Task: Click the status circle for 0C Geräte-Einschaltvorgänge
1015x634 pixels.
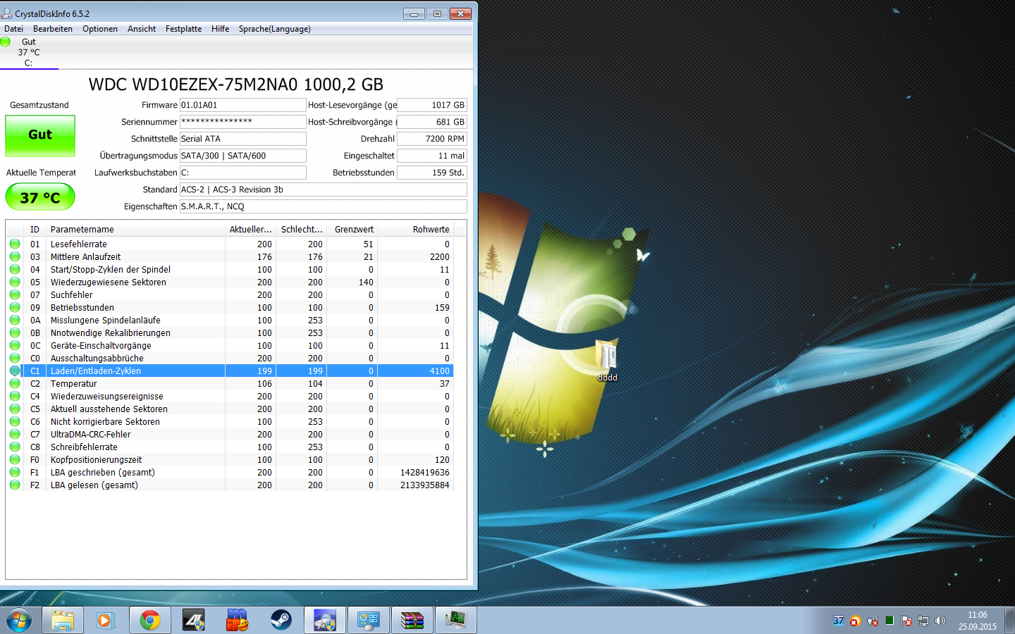Action: click(14, 345)
